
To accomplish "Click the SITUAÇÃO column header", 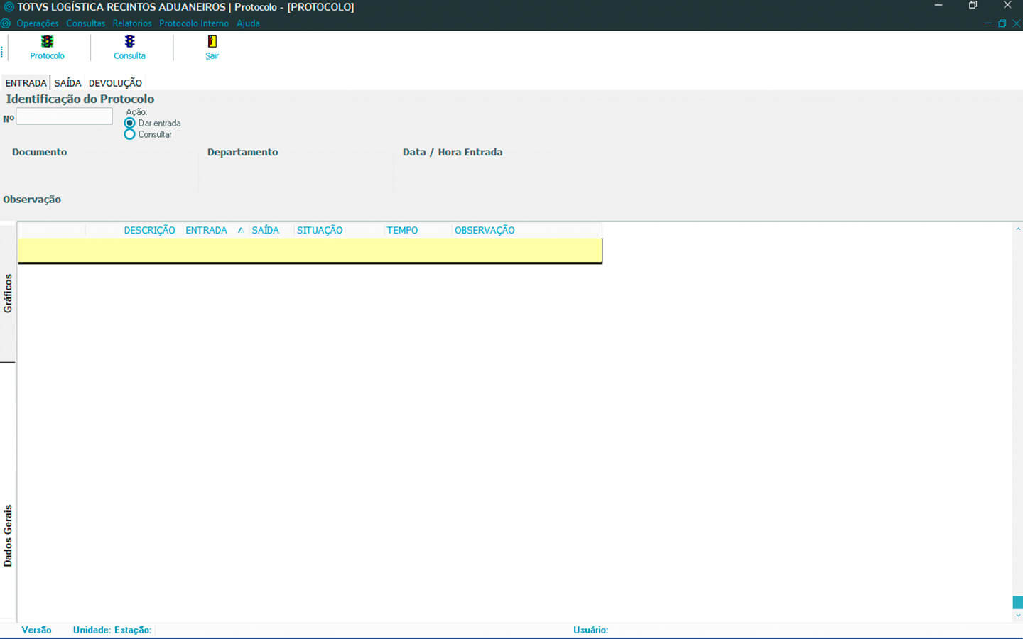I will pos(320,230).
